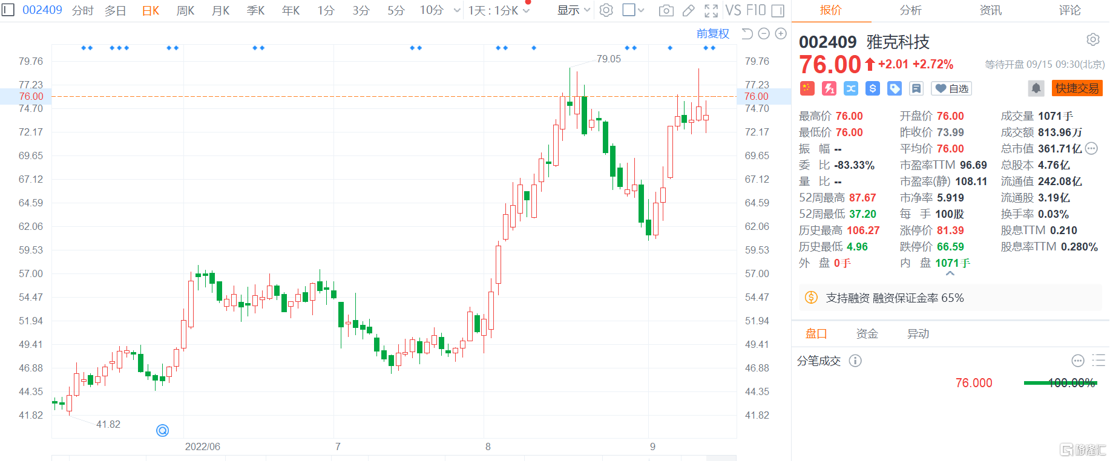Screen dimensions: 1110x461
Task: Activate the drawing pencil tool
Action: tap(688, 10)
